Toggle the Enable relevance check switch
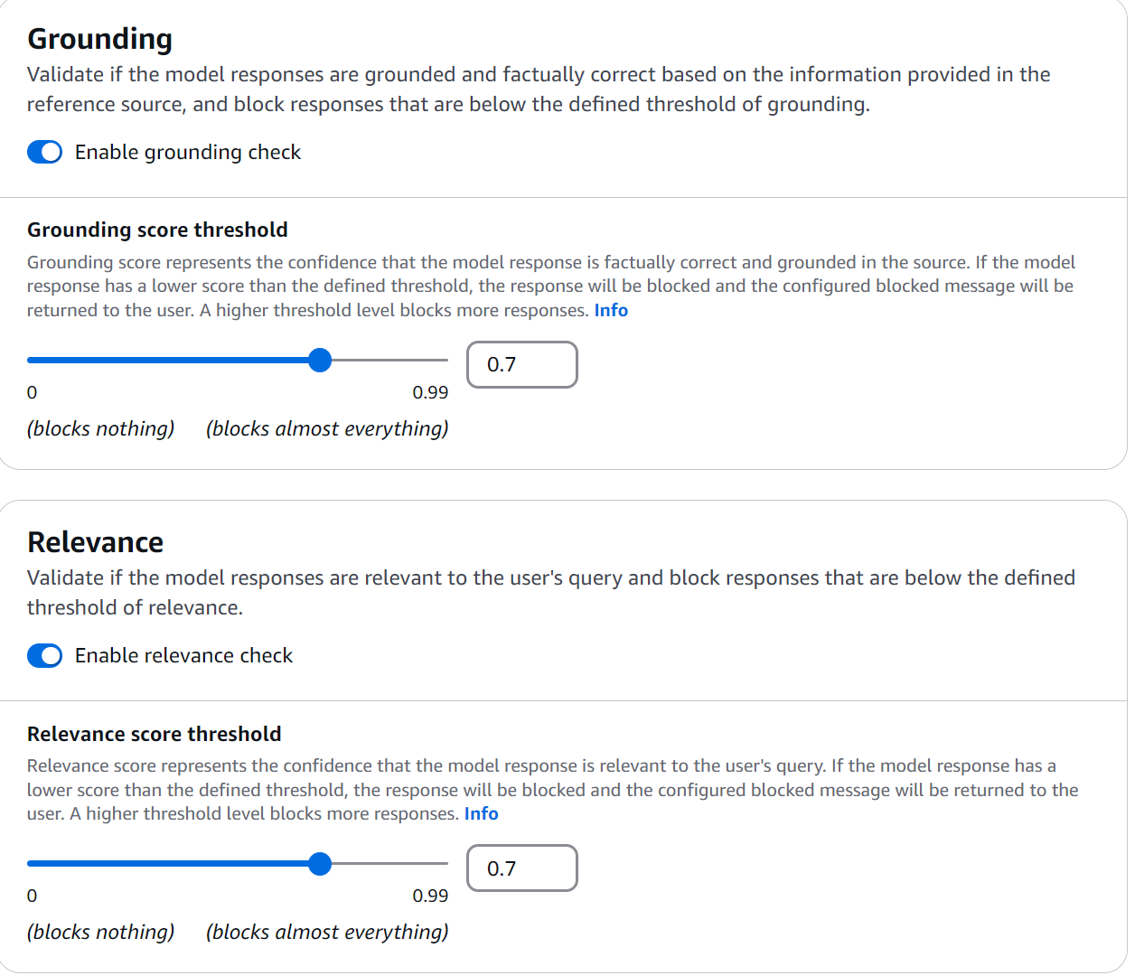This screenshot has width=1144, height=976. coord(44,655)
